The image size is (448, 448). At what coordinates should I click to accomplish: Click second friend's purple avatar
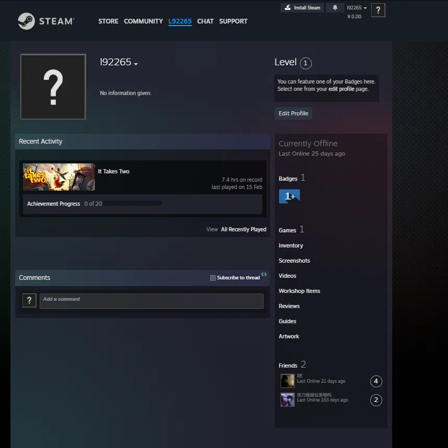pos(287,400)
